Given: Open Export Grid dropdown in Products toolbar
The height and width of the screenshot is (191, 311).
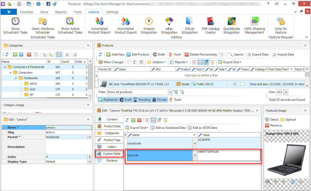Looking at the screenshot, I should coord(230,62).
